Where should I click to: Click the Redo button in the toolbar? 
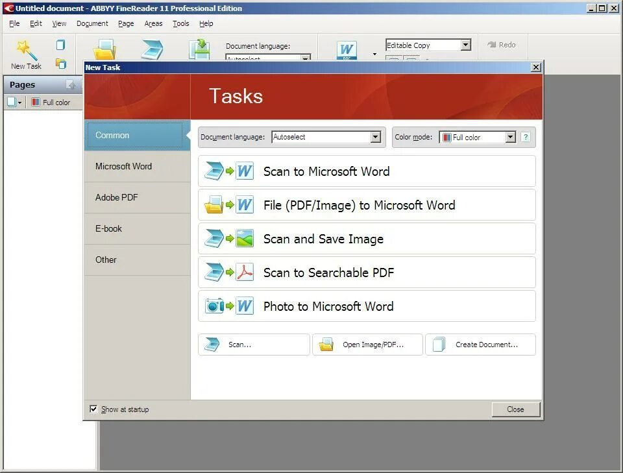(x=502, y=45)
